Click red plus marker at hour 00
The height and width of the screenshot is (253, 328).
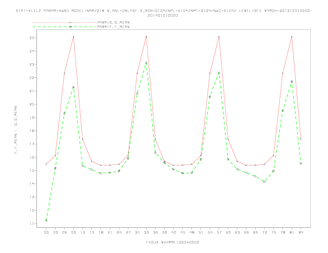(46, 164)
